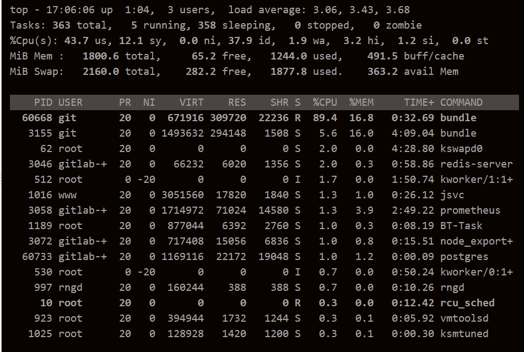Click the PID column header
Screen dimensions: 524x352
43,102
